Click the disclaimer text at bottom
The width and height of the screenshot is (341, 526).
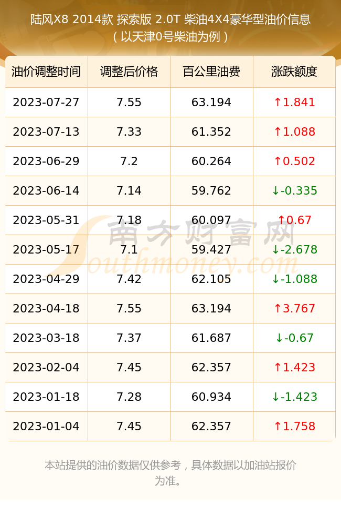pos(170,473)
